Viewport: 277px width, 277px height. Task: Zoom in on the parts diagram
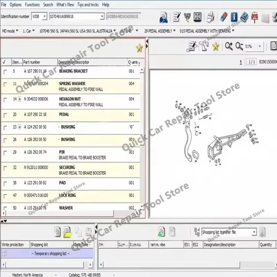pos(229,46)
